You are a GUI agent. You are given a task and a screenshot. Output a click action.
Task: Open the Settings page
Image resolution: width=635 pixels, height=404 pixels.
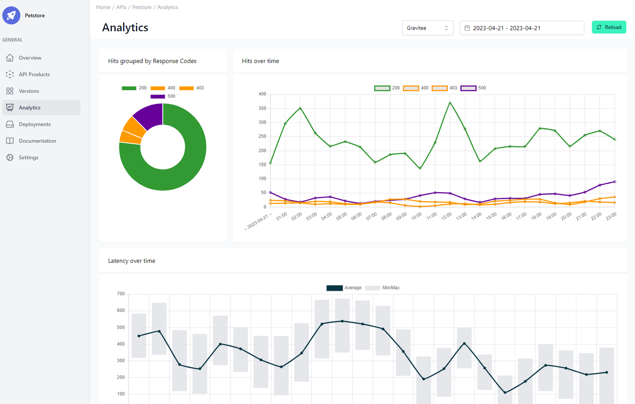pyautogui.click(x=28, y=157)
